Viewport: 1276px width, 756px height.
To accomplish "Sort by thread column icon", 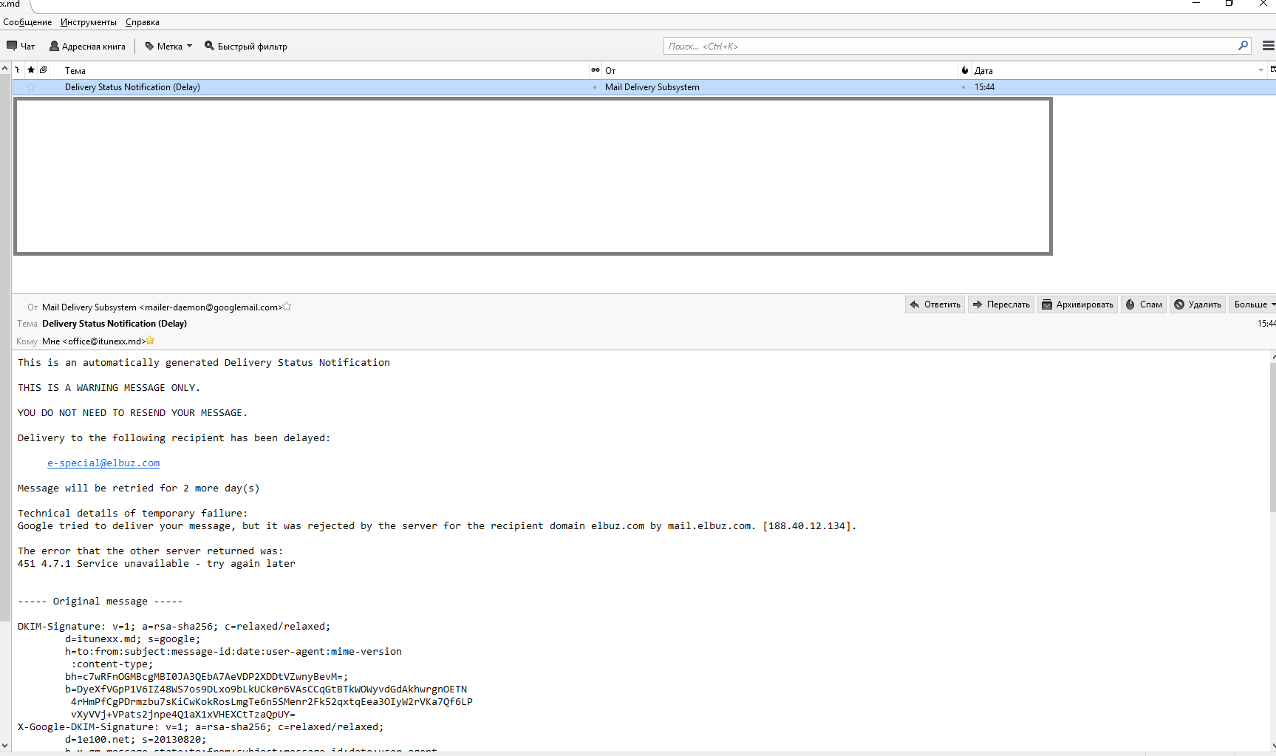I will pyautogui.click(x=18, y=70).
